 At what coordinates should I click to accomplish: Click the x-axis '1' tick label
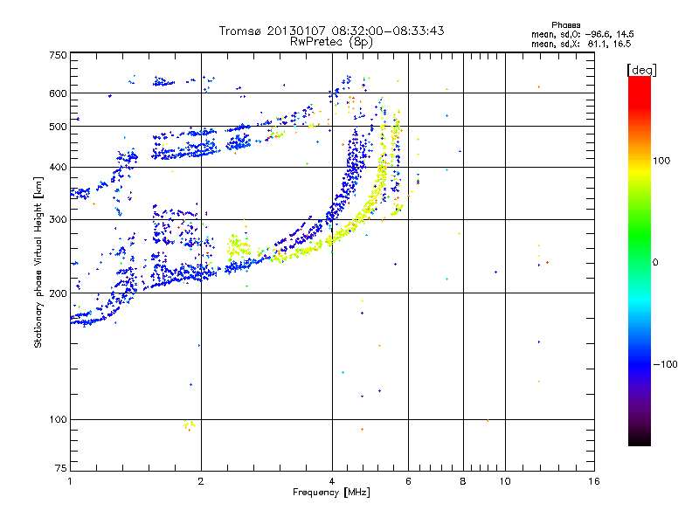[x=70, y=481]
